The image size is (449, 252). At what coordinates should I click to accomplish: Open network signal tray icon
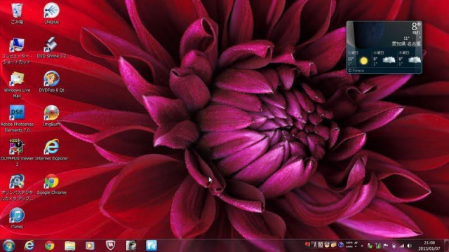click(402, 246)
